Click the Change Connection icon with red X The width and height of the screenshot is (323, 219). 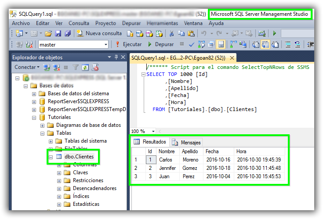[x=29, y=44]
